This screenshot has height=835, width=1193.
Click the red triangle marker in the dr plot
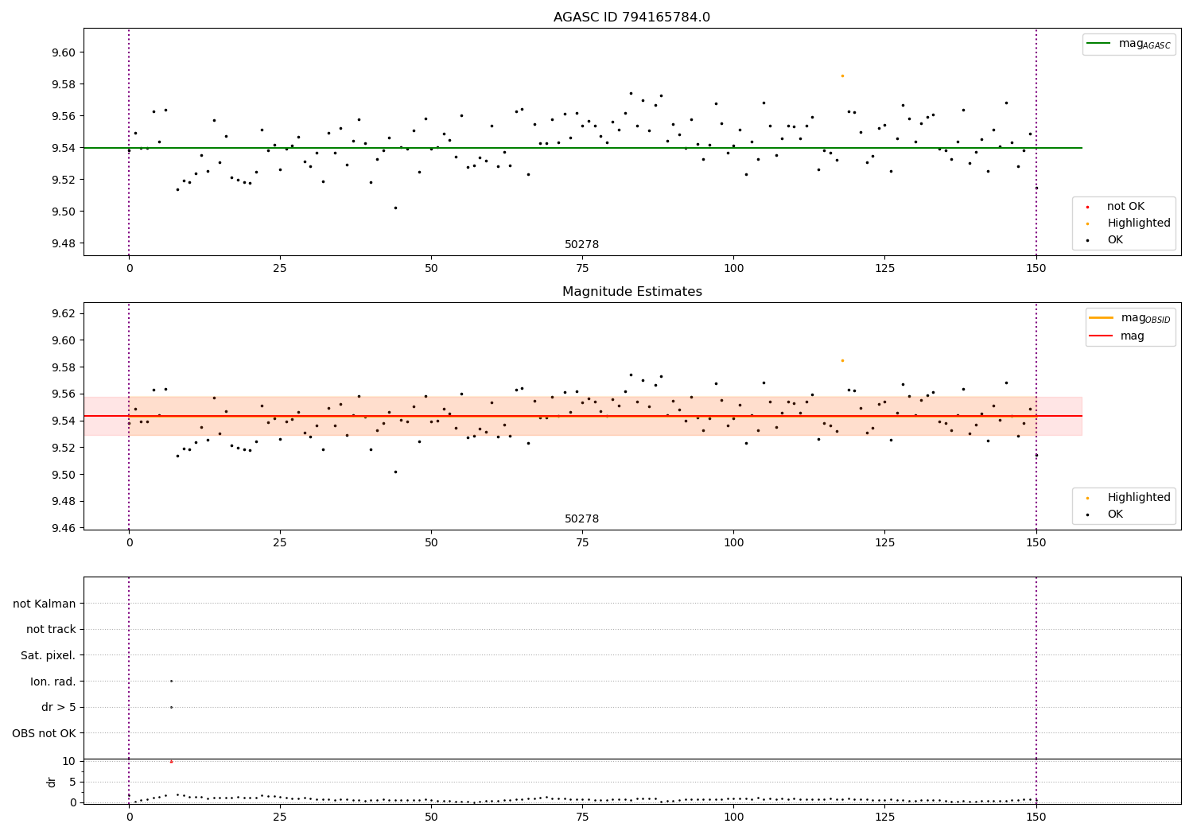pos(171,761)
